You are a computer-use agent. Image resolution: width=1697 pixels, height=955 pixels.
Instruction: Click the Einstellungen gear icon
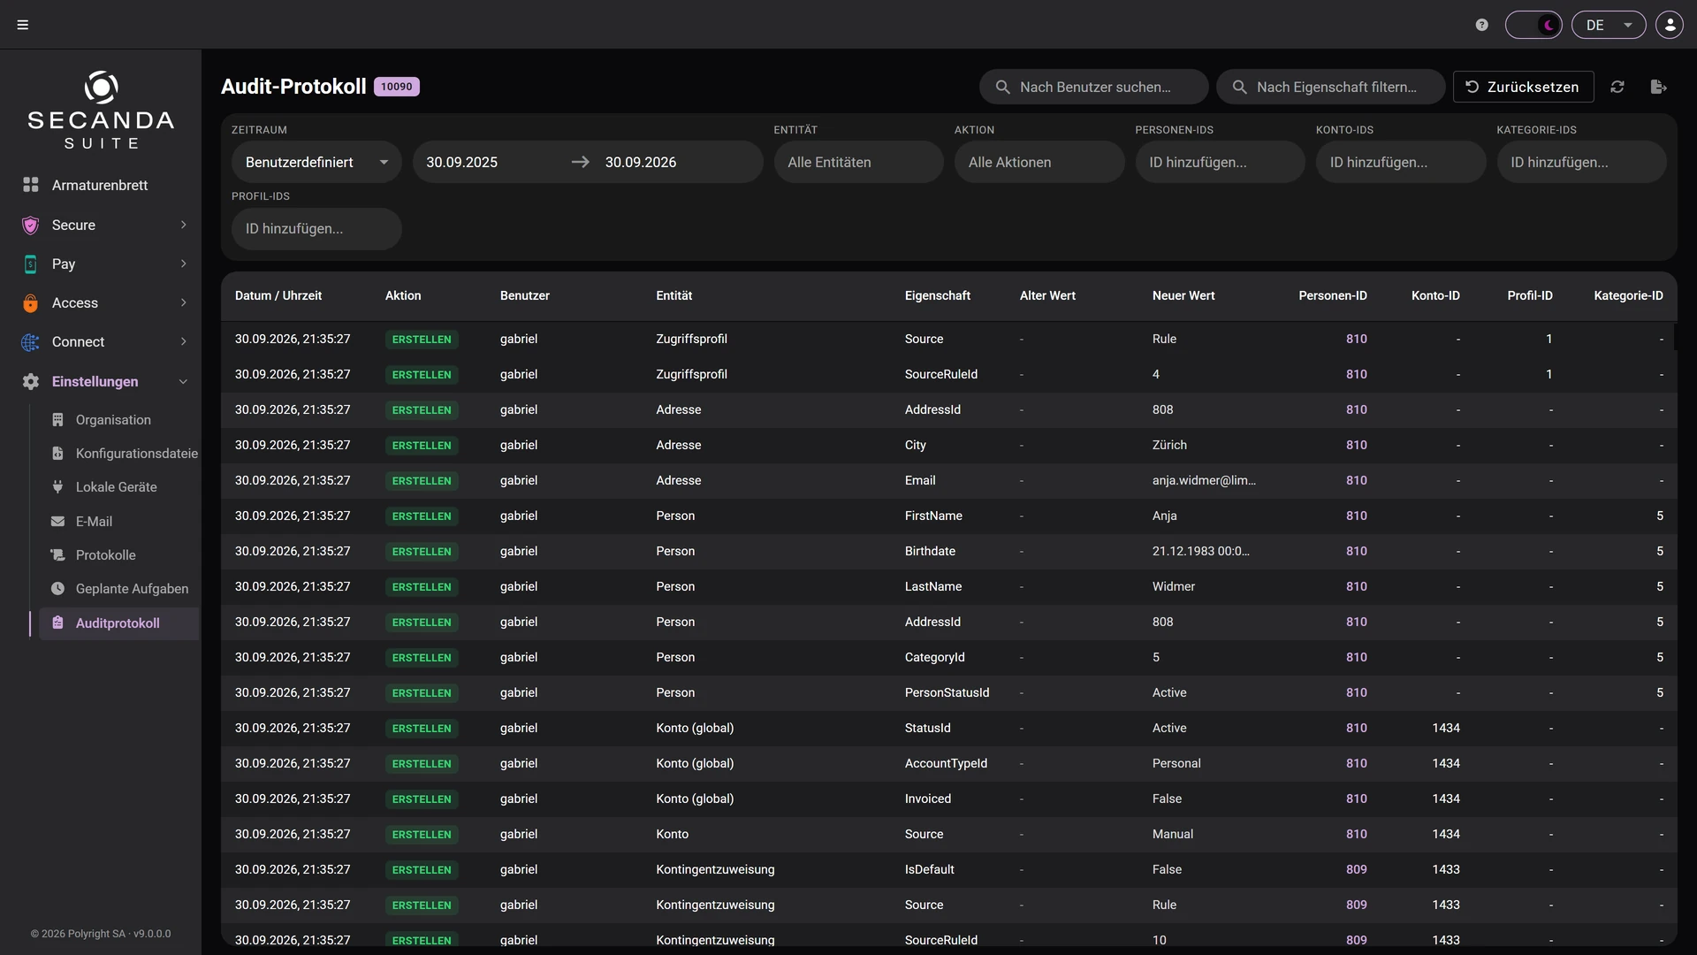point(31,381)
